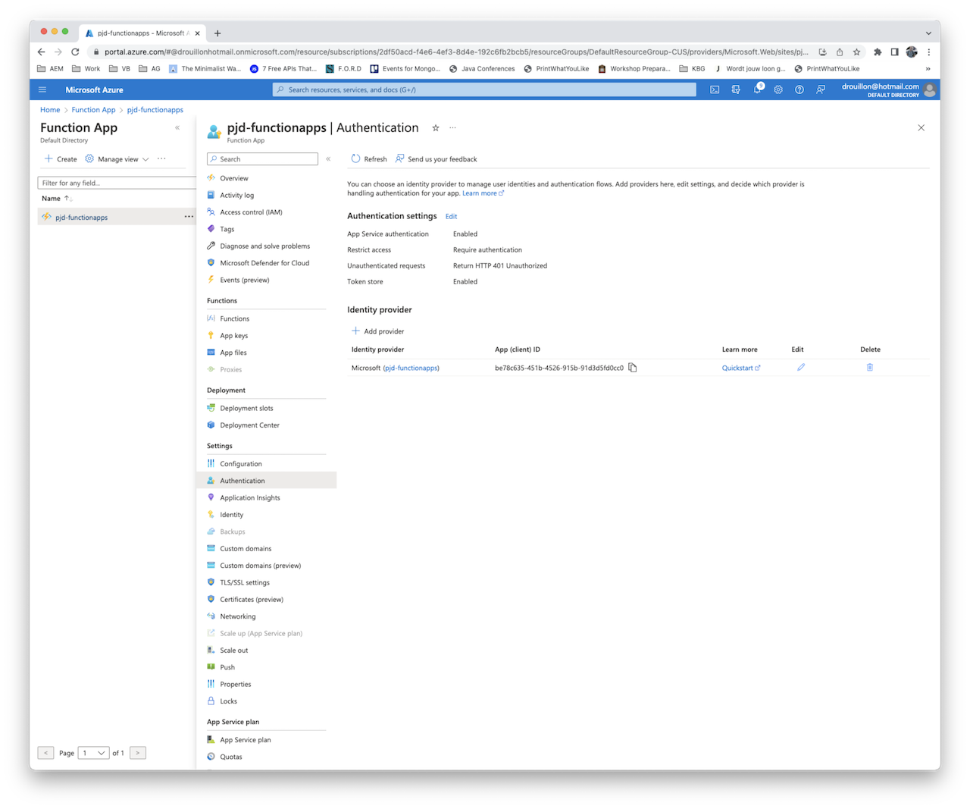Go to Function App breadcrumb
The width and height of the screenshot is (970, 809).
tap(93, 110)
